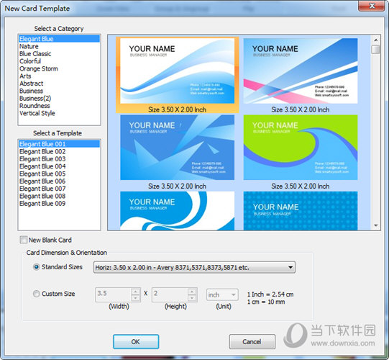
Task: Confirm with the OK button
Action: [x=136, y=341]
